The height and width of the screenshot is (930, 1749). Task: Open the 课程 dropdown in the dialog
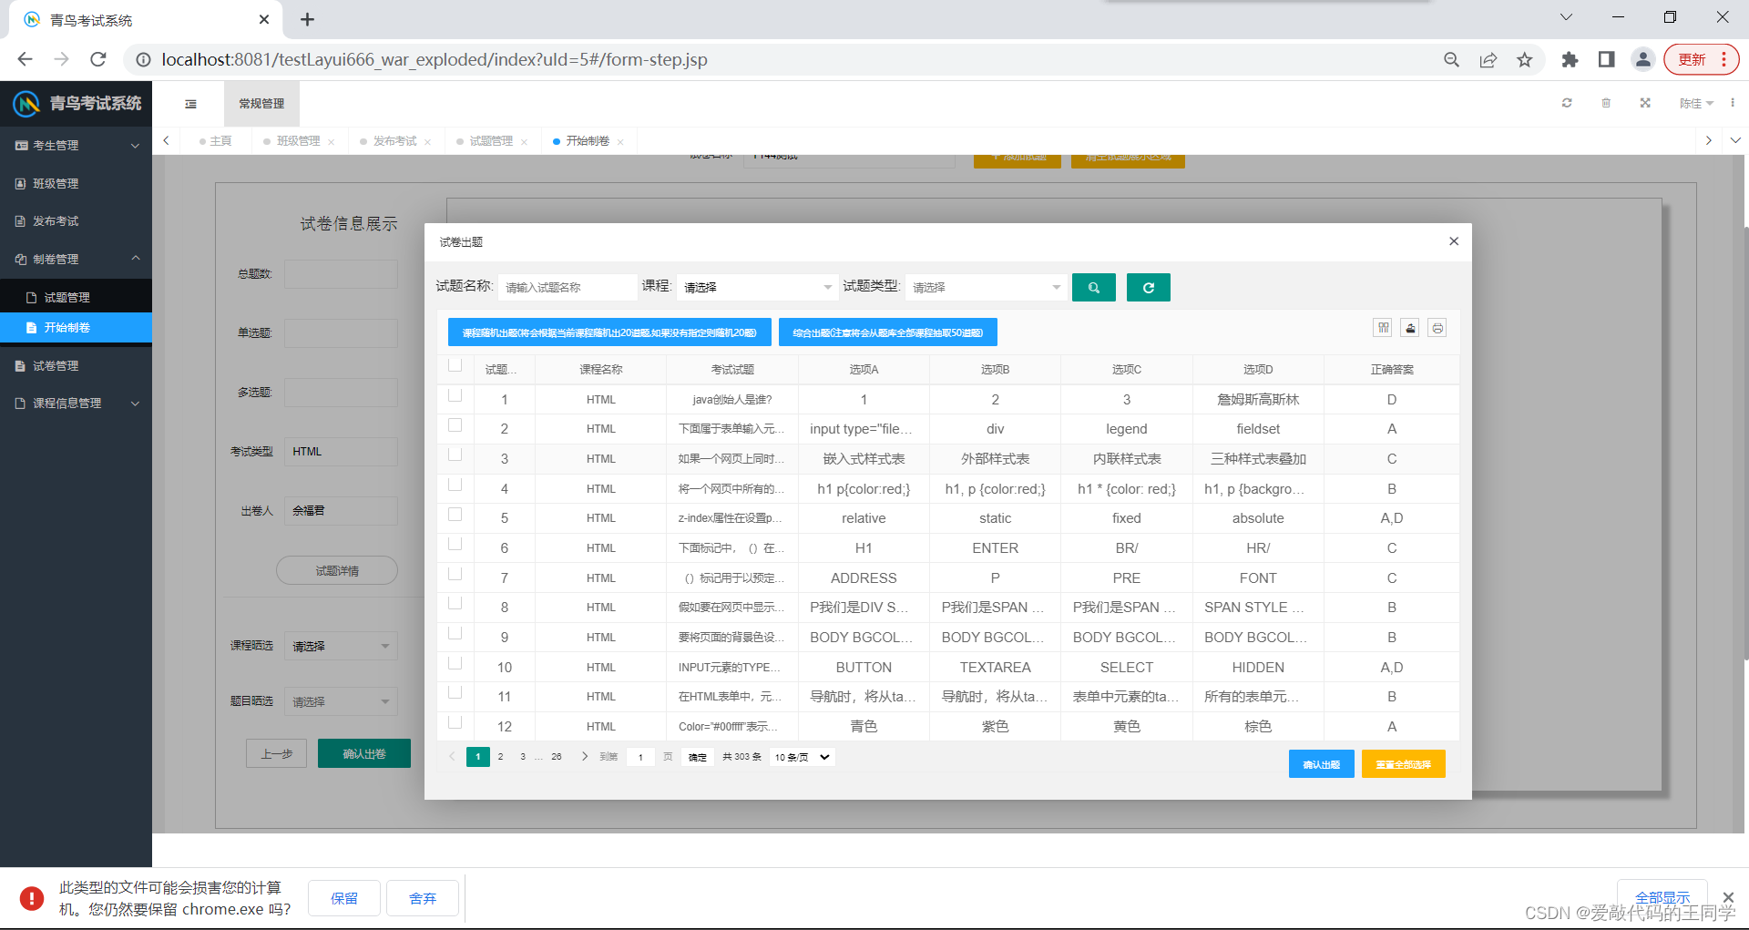click(x=756, y=287)
